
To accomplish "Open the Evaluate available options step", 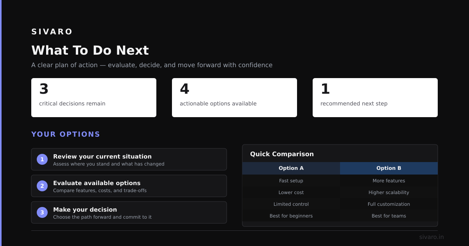I will [x=129, y=186].
